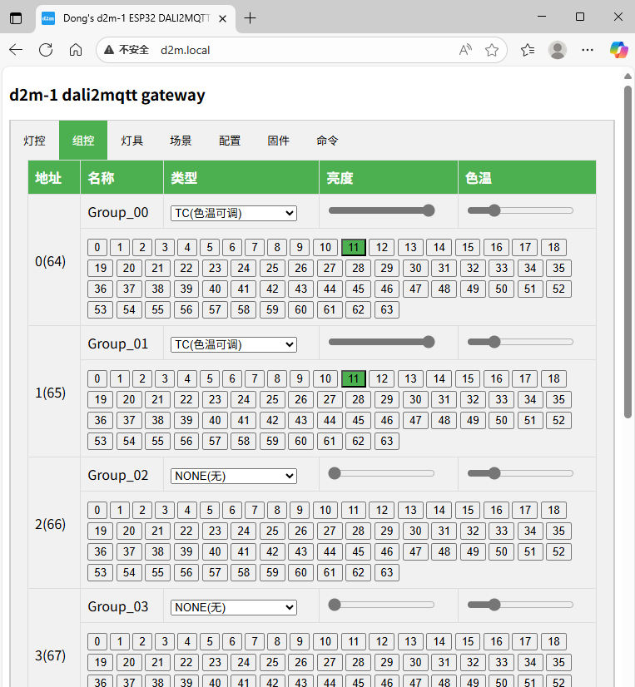Expand the Group_03 type dropdown
Image resolution: width=635 pixels, height=687 pixels.
(x=233, y=607)
